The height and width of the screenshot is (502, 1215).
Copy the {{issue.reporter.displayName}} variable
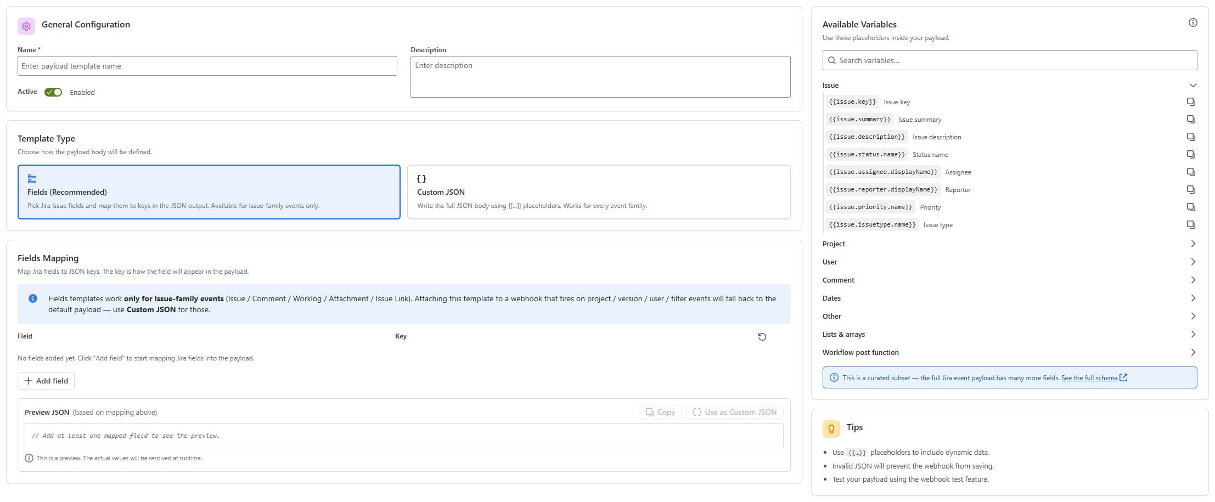pos(1191,190)
